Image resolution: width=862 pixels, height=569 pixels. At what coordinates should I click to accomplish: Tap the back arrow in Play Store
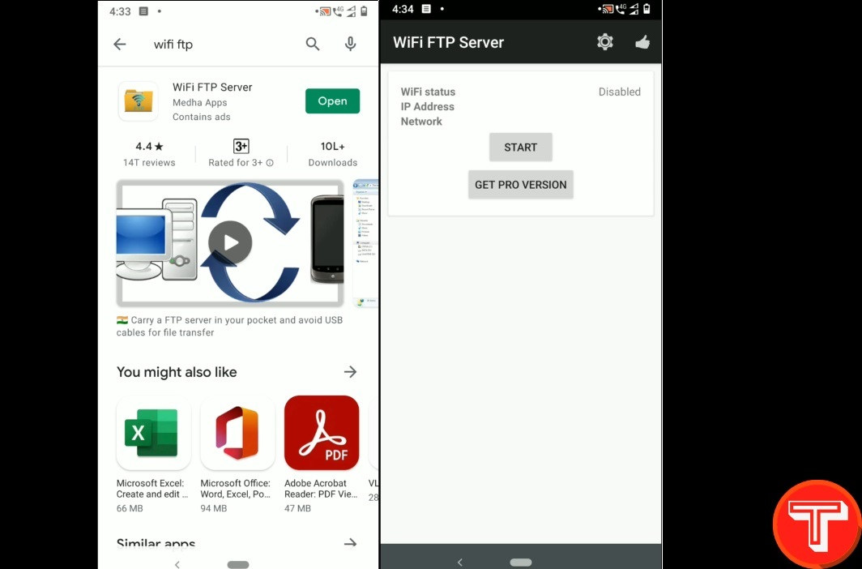119,45
